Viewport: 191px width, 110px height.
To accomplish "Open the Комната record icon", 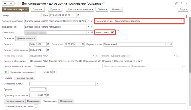I will (178, 56).
